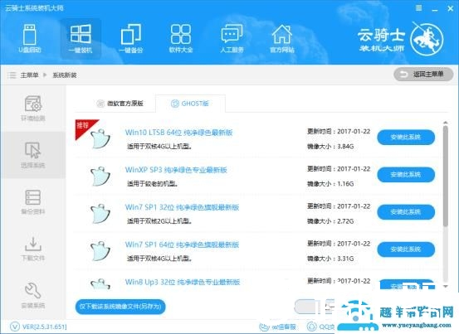Click 返回主菜单 button
The height and width of the screenshot is (334, 459).
(x=423, y=75)
